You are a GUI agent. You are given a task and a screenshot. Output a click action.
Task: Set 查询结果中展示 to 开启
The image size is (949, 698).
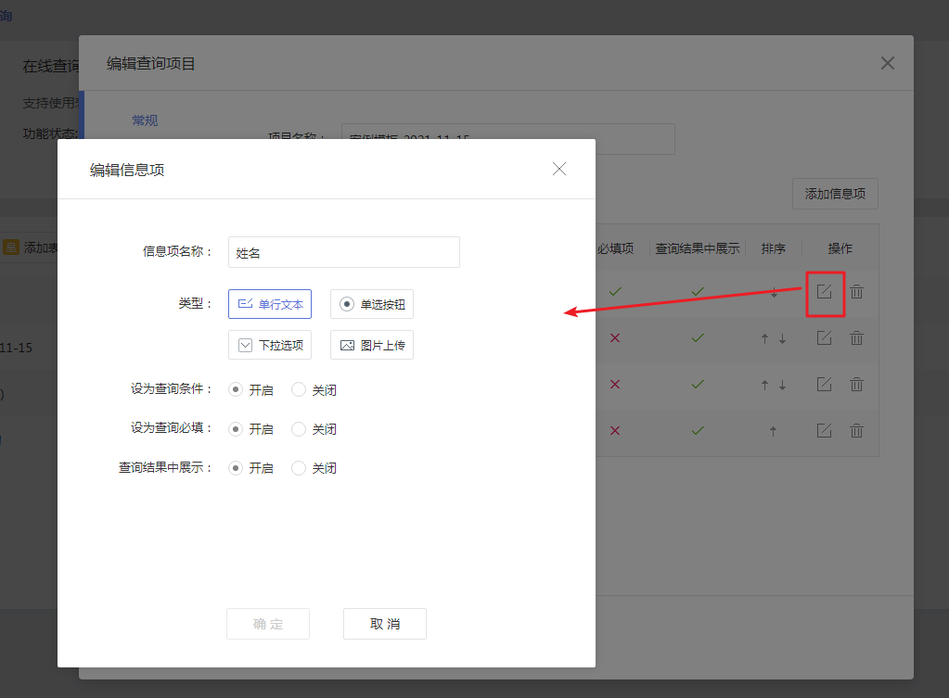point(236,468)
